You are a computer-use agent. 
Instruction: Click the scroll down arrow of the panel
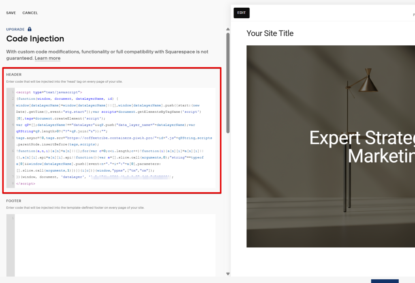228,274
